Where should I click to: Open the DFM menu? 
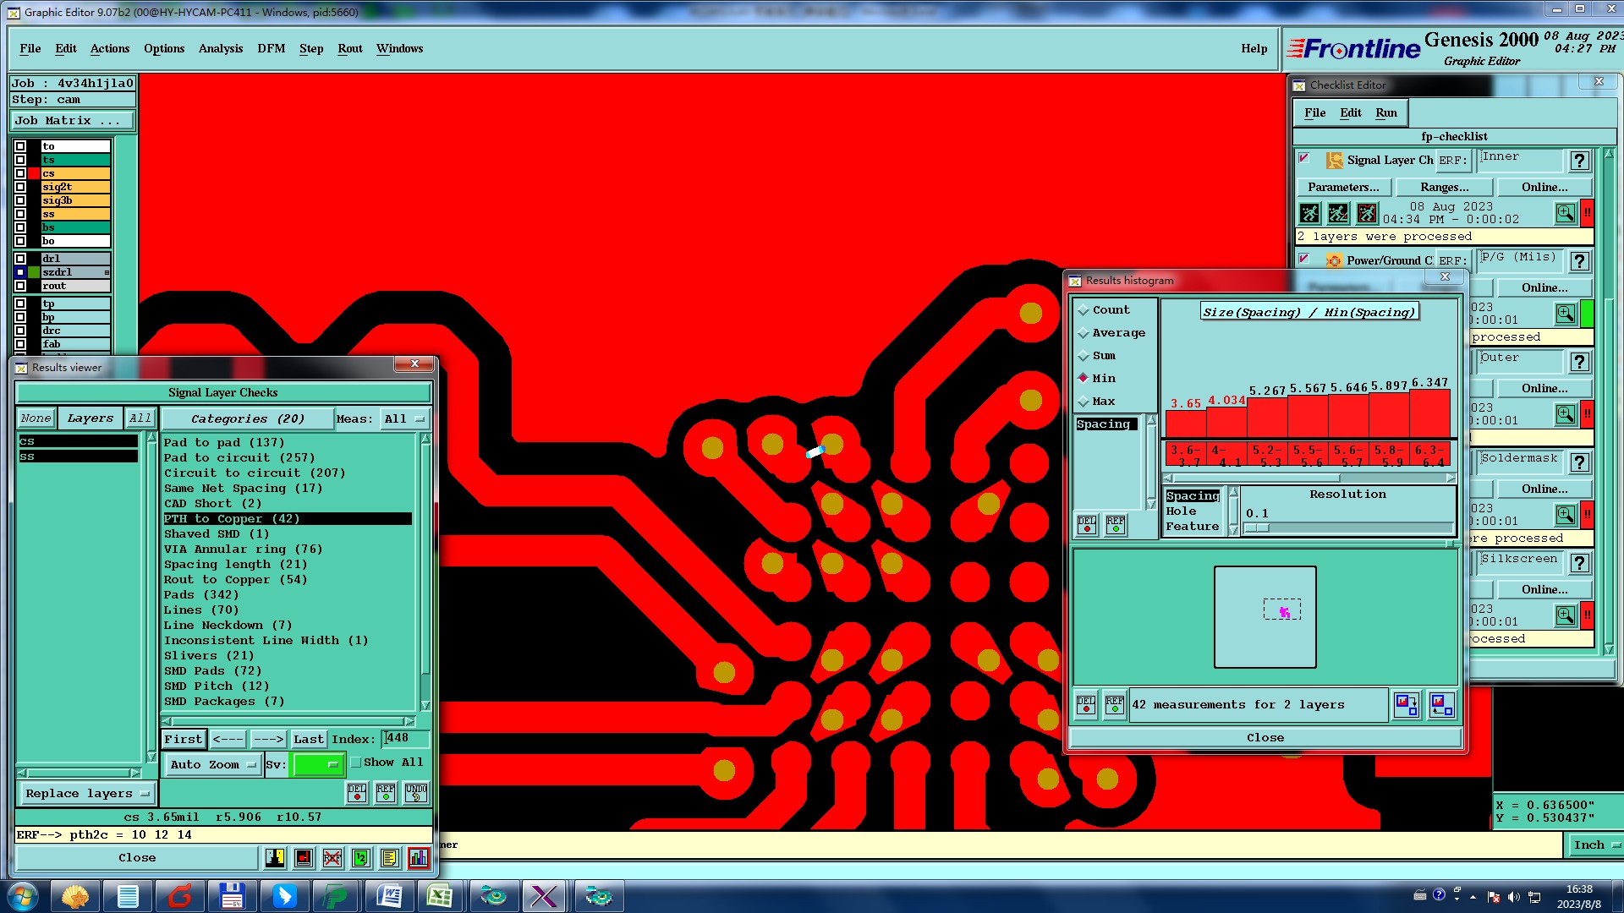coord(271,49)
